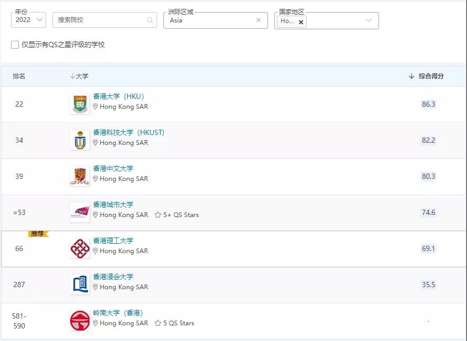This screenshot has width=467, height=341.
Task: Click location pin icon under 香港理工大学
Action: point(95,251)
